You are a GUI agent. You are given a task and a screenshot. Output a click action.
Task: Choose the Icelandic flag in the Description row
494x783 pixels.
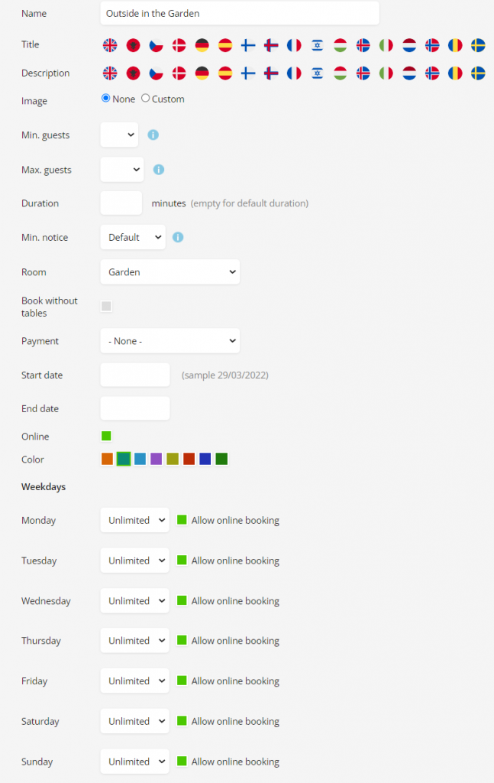tap(363, 73)
